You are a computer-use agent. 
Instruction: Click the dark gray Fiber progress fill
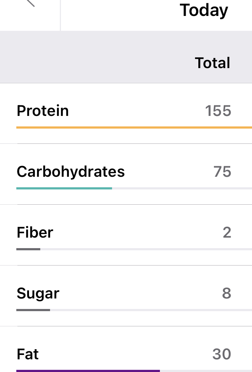pos(28,249)
